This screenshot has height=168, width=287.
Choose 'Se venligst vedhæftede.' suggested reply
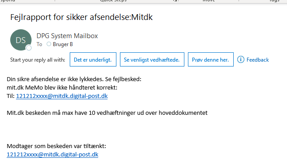click(152, 59)
